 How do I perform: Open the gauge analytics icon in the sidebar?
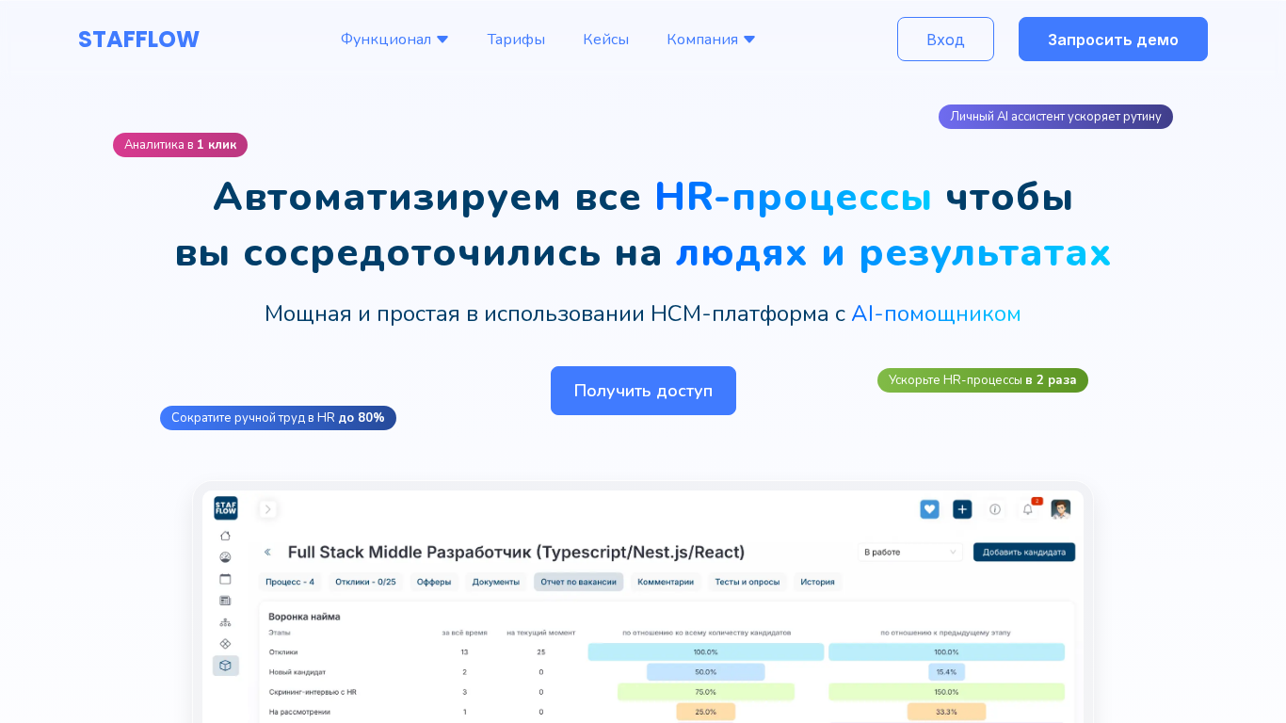click(225, 557)
